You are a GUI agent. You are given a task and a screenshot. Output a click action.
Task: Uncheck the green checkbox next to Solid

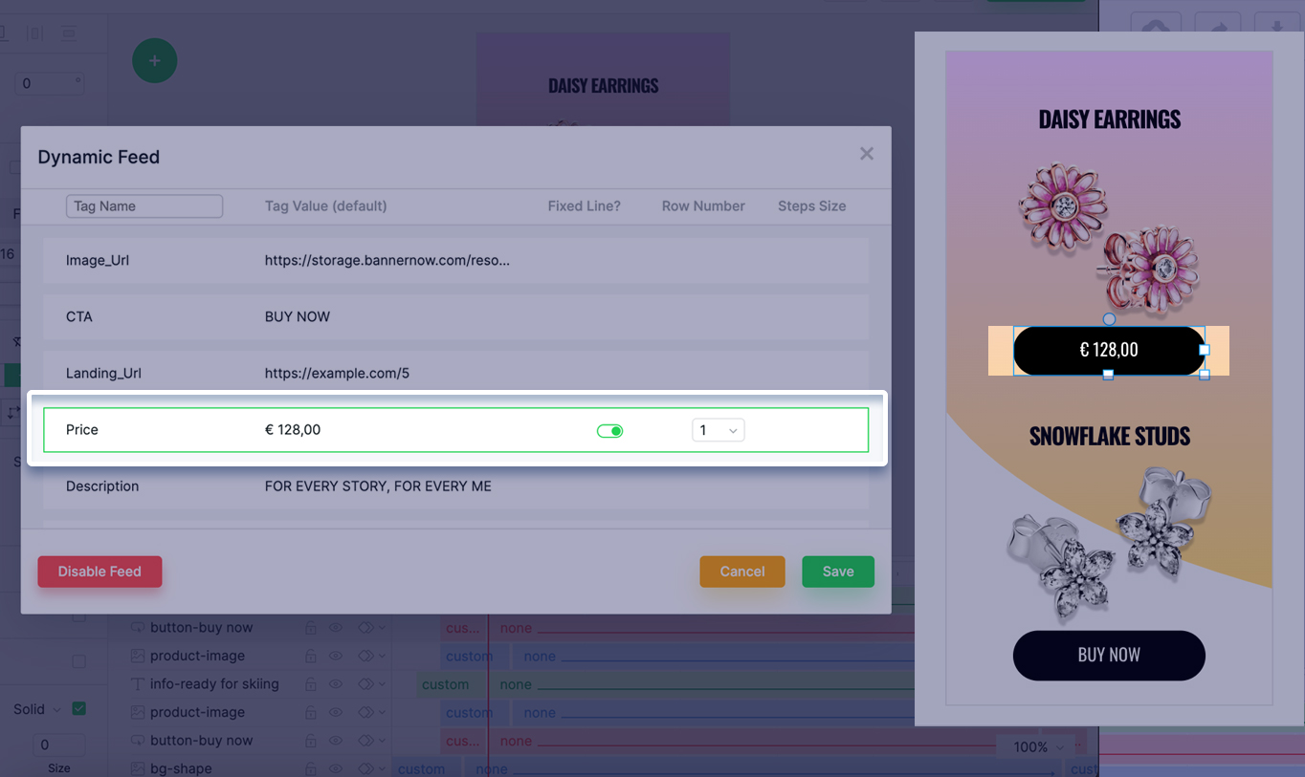click(79, 708)
